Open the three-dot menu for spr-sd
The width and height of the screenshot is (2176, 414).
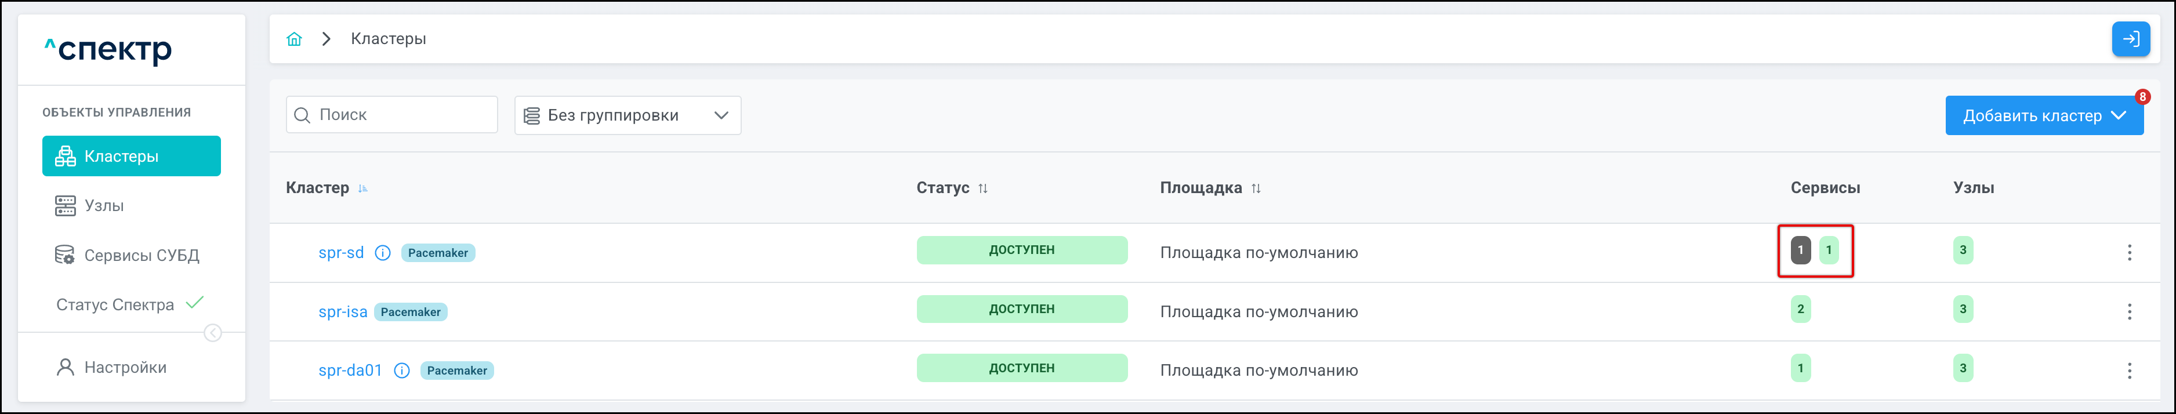click(x=2128, y=253)
